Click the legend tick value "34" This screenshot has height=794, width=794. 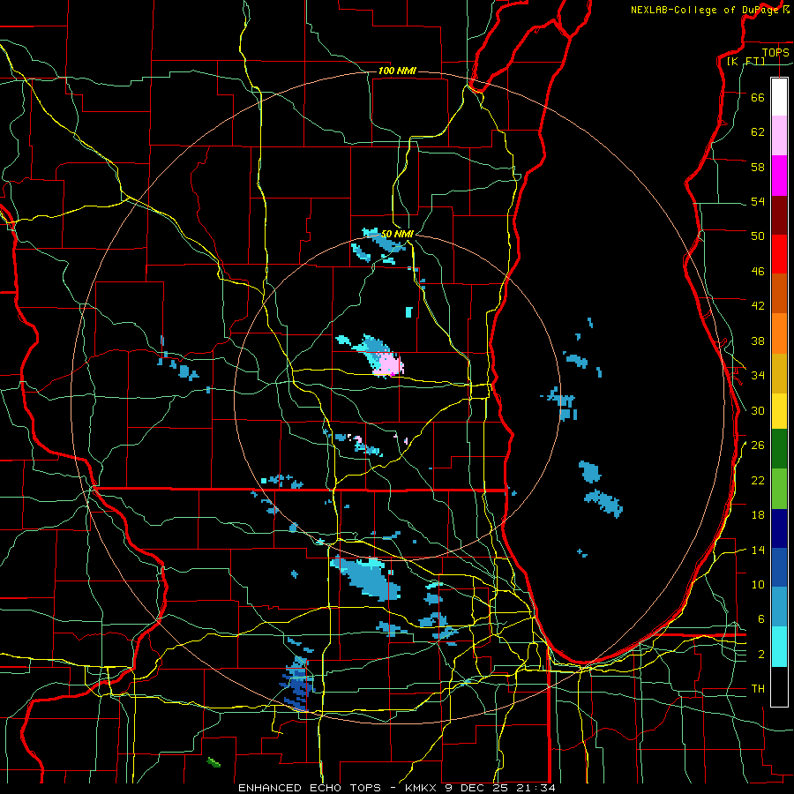point(758,376)
